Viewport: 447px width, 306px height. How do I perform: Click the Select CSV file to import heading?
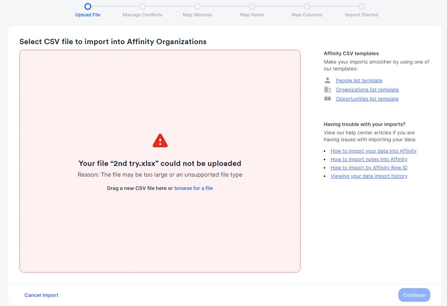[x=113, y=41]
